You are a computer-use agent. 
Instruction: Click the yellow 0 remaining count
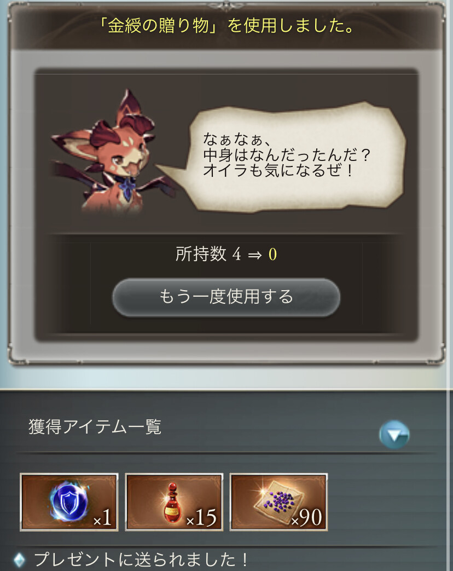coord(272,255)
